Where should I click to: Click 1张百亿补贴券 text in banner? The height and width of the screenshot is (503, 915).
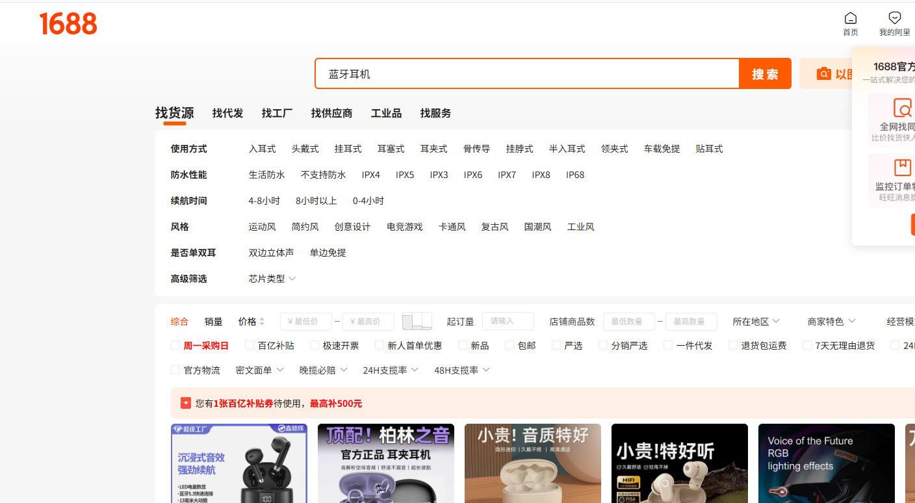[x=244, y=404]
